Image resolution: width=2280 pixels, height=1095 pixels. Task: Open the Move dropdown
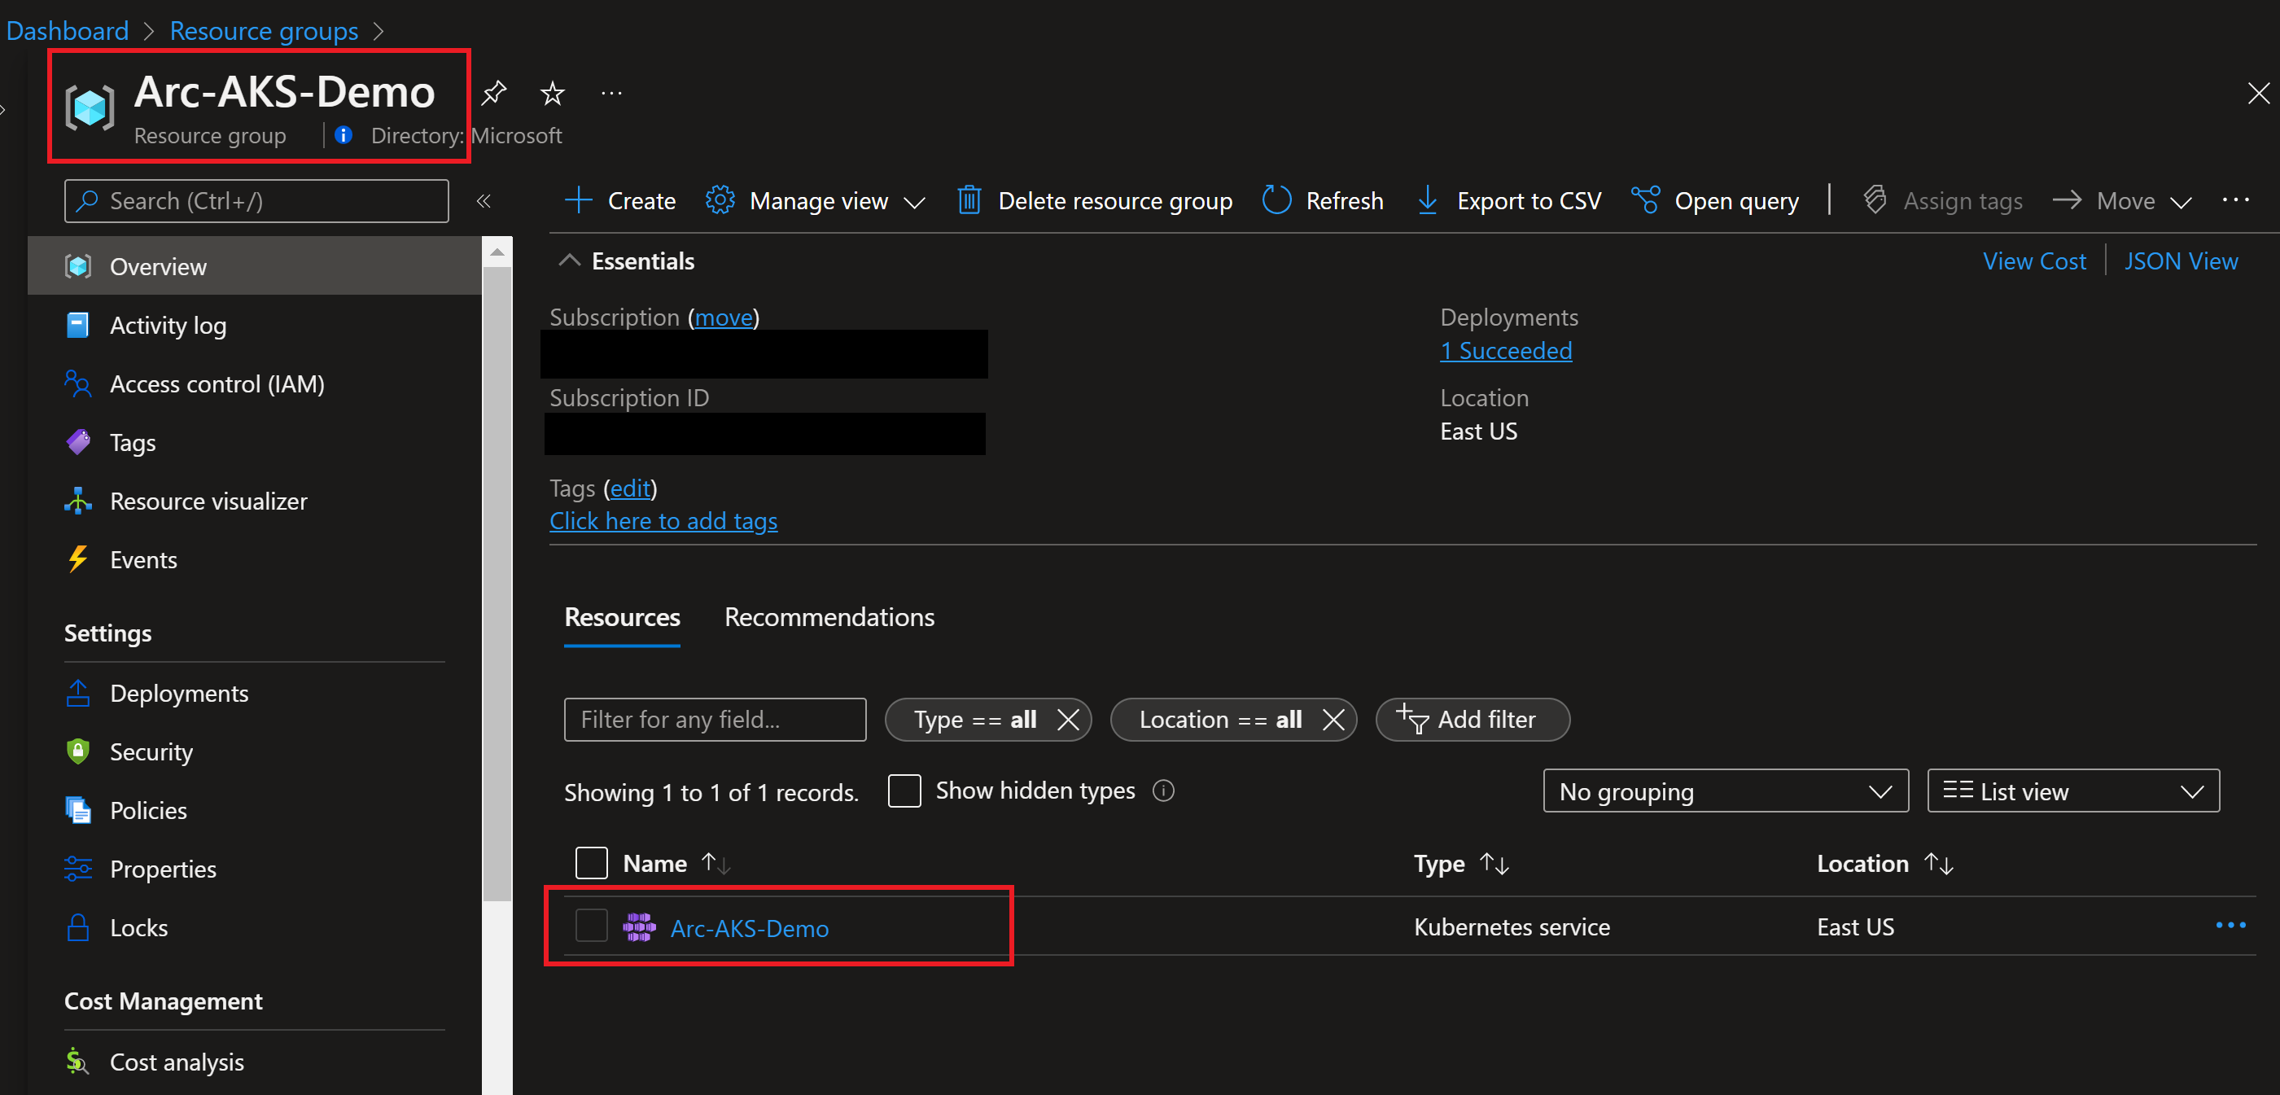point(2122,201)
